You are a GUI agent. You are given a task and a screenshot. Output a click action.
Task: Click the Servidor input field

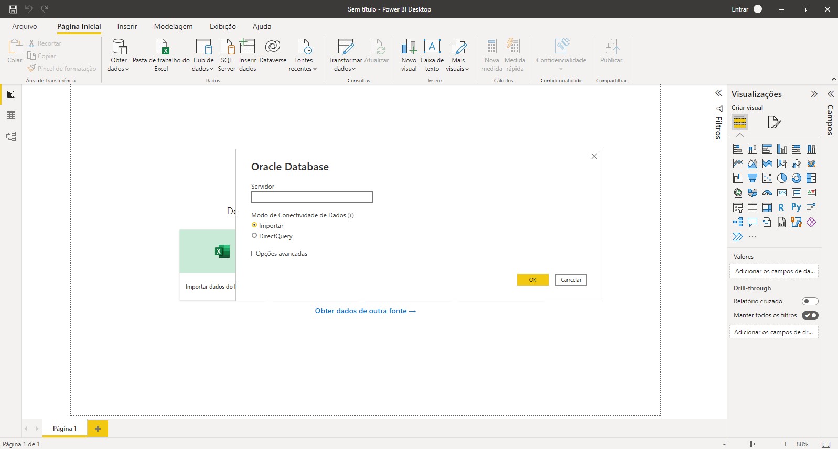[312, 197]
